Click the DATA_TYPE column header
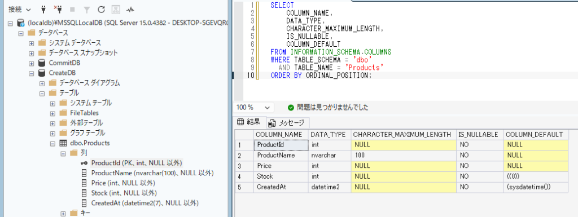 point(330,134)
